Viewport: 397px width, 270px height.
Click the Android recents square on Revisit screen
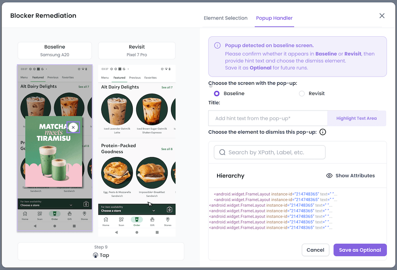pos(157,232)
